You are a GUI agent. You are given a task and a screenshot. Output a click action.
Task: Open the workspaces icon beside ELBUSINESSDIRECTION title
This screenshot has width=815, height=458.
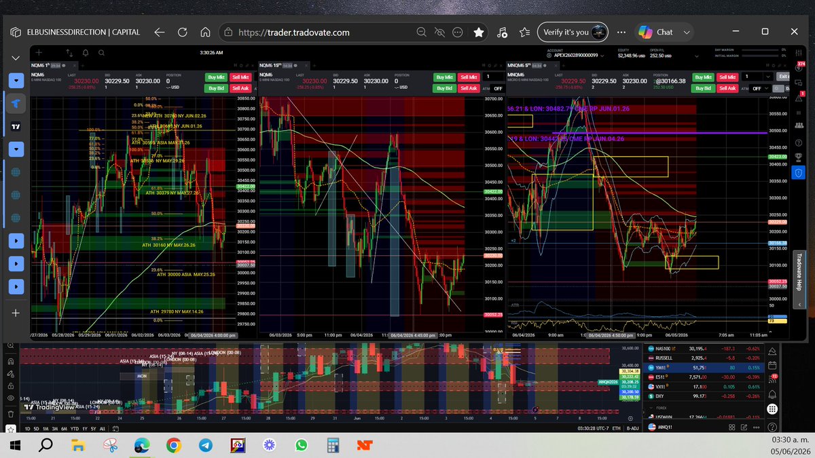[16, 32]
